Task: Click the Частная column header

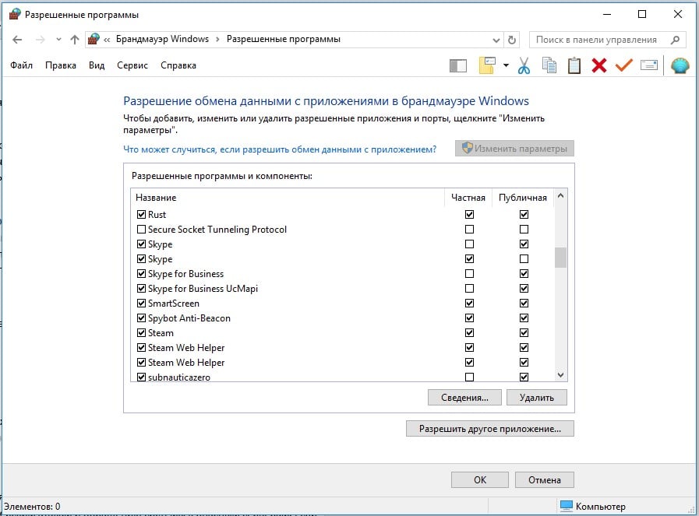Action: 468,198
